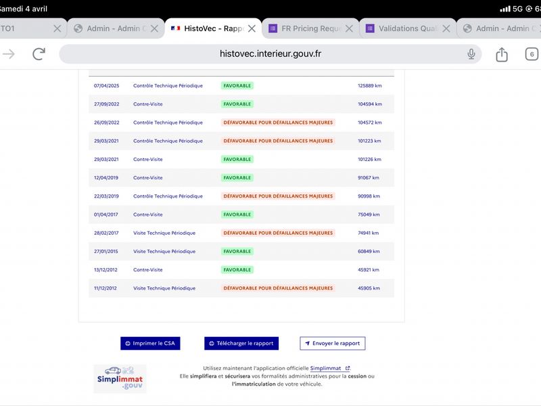Click the DÉFAVORABLE badge for 22/03/2019
Viewport: 541px width, 406px height.
click(278, 196)
